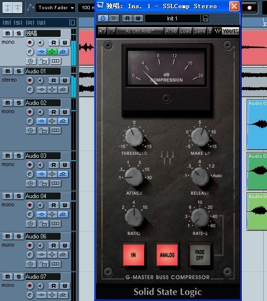The height and width of the screenshot is (301, 267).
Task: Enable Write automation on Audio 03
Action: coord(65,165)
